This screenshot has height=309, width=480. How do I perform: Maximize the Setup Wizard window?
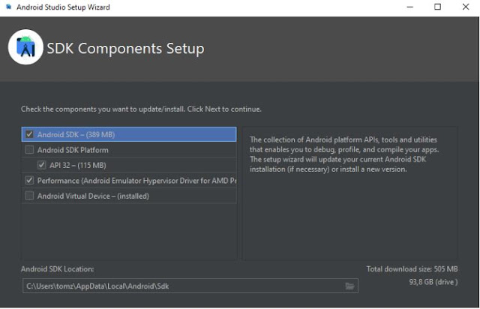tap(437, 7)
